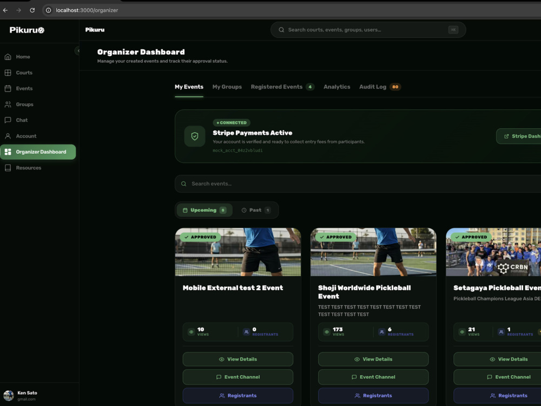
Task: Open Registrants for Shoji Worldwide Pickleball Event
Action: pyautogui.click(x=373, y=396)
